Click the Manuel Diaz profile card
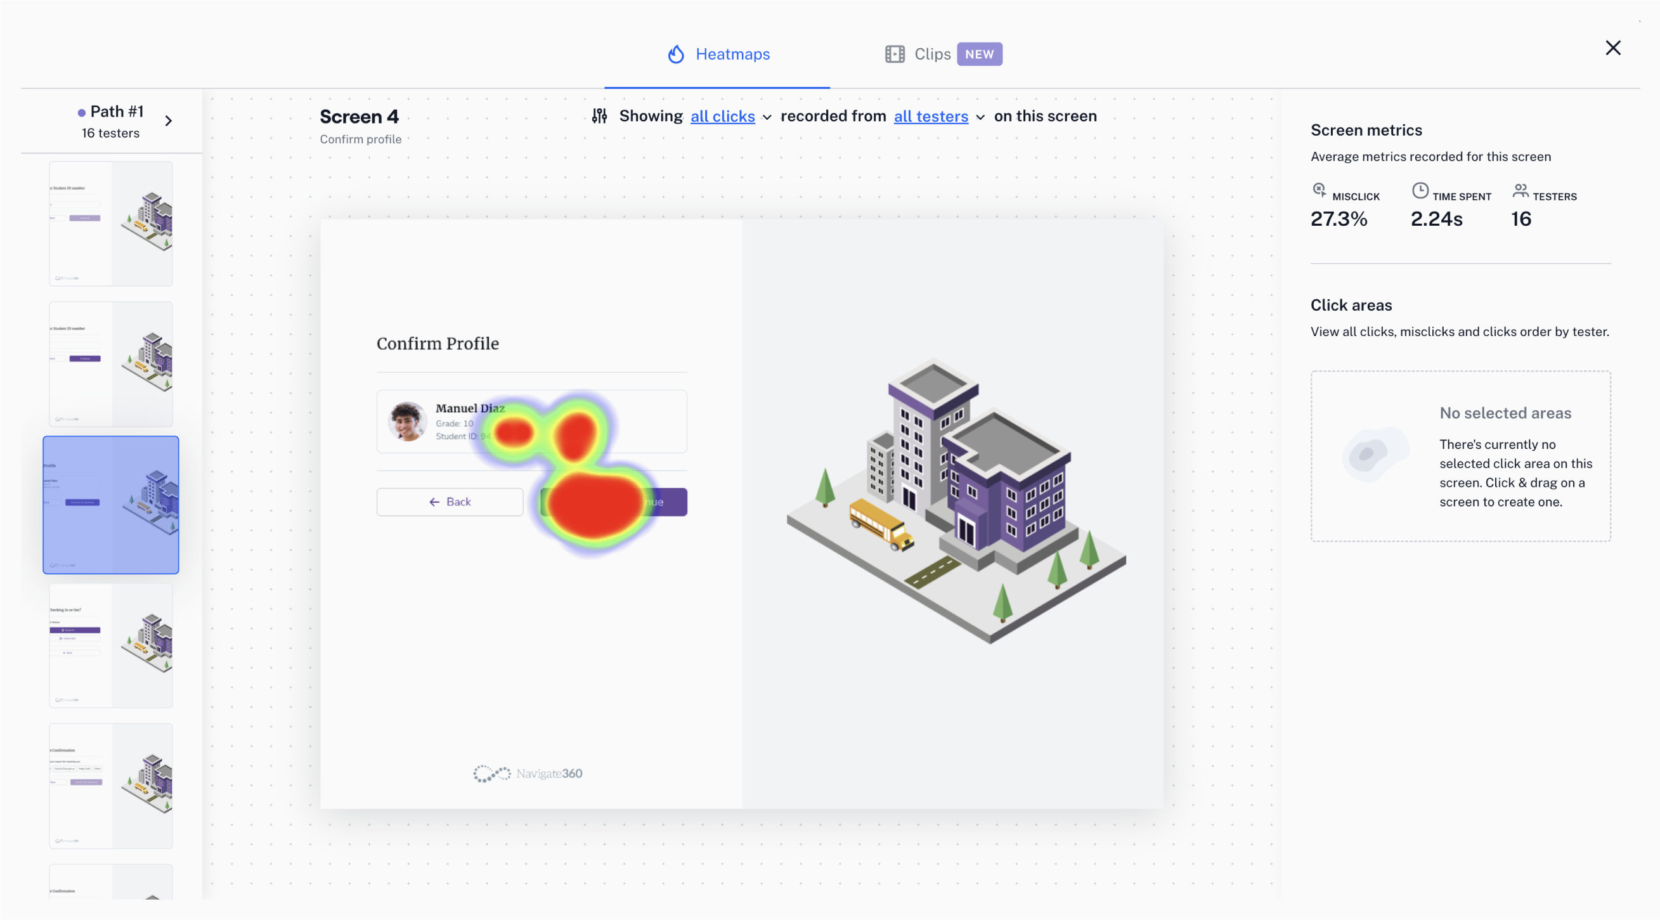 click(531, 422)
